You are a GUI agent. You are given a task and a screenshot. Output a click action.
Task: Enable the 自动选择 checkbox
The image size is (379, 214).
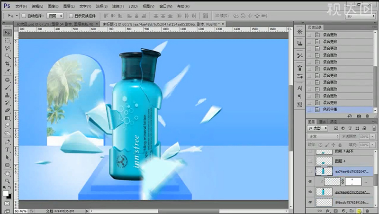(24, 16)
